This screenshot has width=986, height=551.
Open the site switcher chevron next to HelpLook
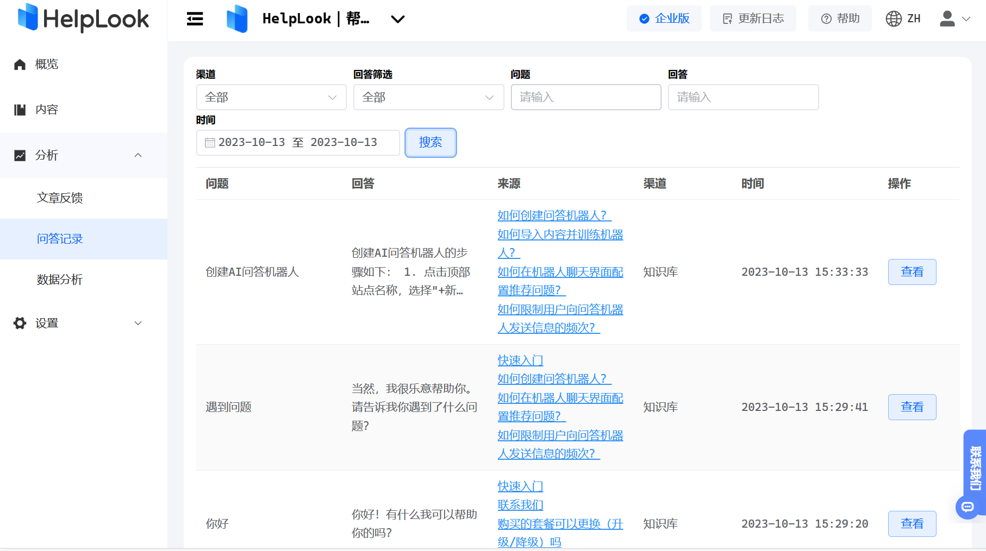[397, 19]
